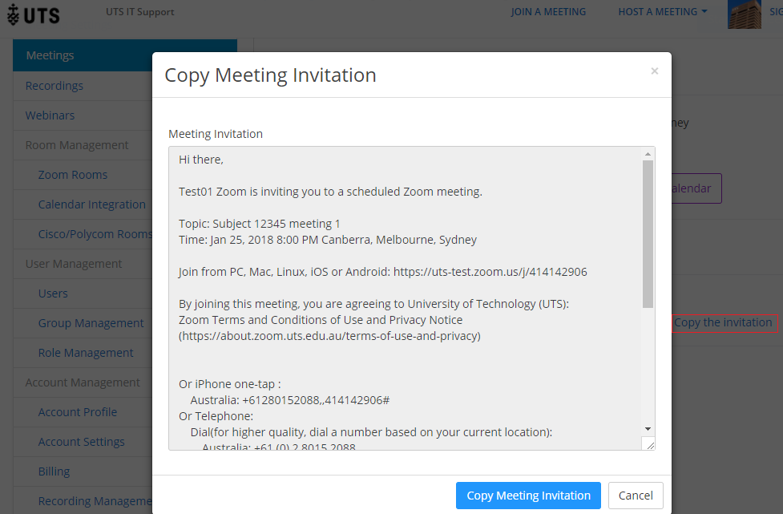The width and height of the screenshot is (783, 514).
Task: Select Meetings in the sidebar
Action: [50, 55]
